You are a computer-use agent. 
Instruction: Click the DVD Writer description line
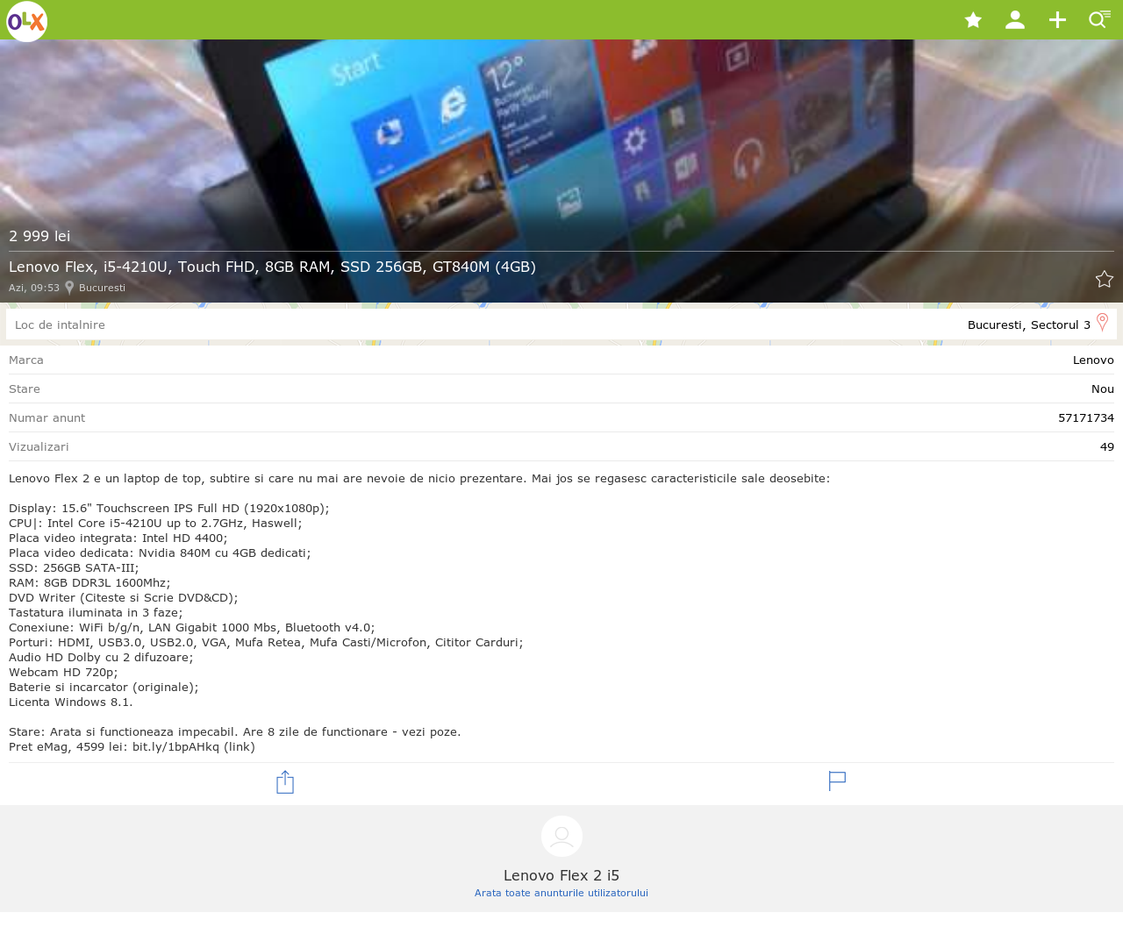coord(124,597)
